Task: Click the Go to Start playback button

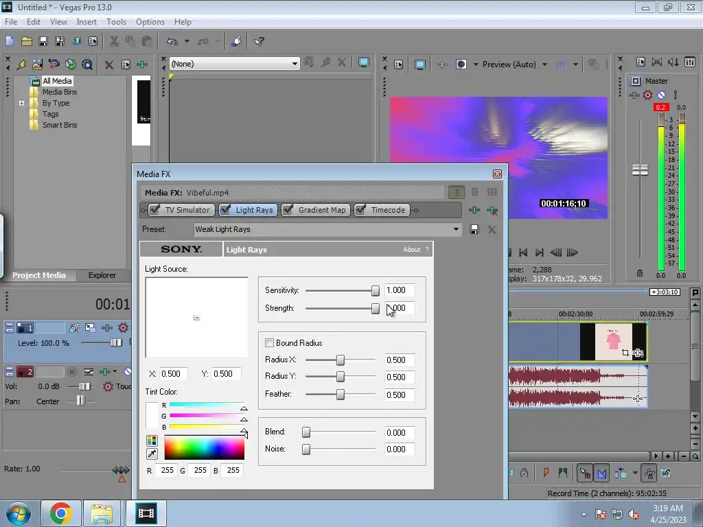Action: click(x=522, y=253)
